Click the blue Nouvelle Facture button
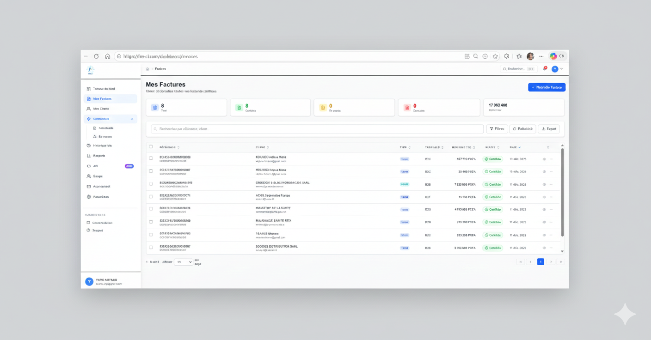 tap(547, 87)
